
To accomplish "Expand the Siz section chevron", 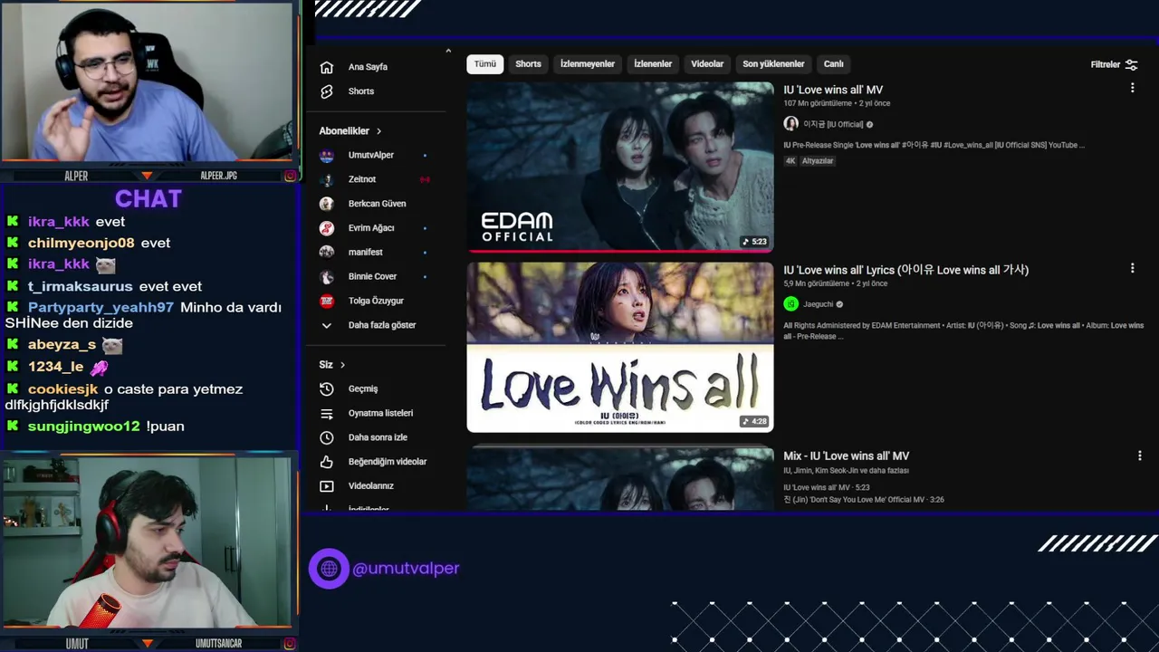I will pyautogui.click(x=342, y=365).
